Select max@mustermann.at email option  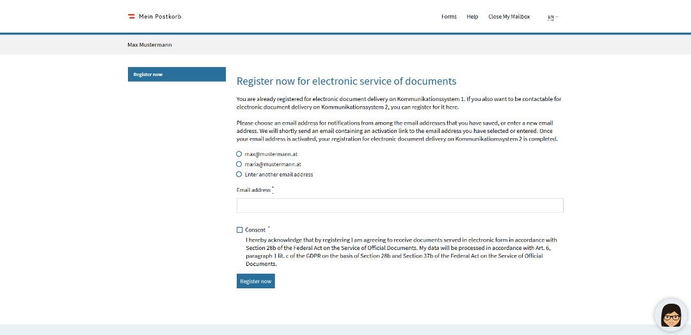pos(239,154)
